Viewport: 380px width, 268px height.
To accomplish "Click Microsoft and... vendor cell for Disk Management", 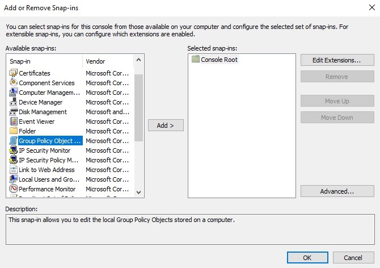I will [107, 112].
